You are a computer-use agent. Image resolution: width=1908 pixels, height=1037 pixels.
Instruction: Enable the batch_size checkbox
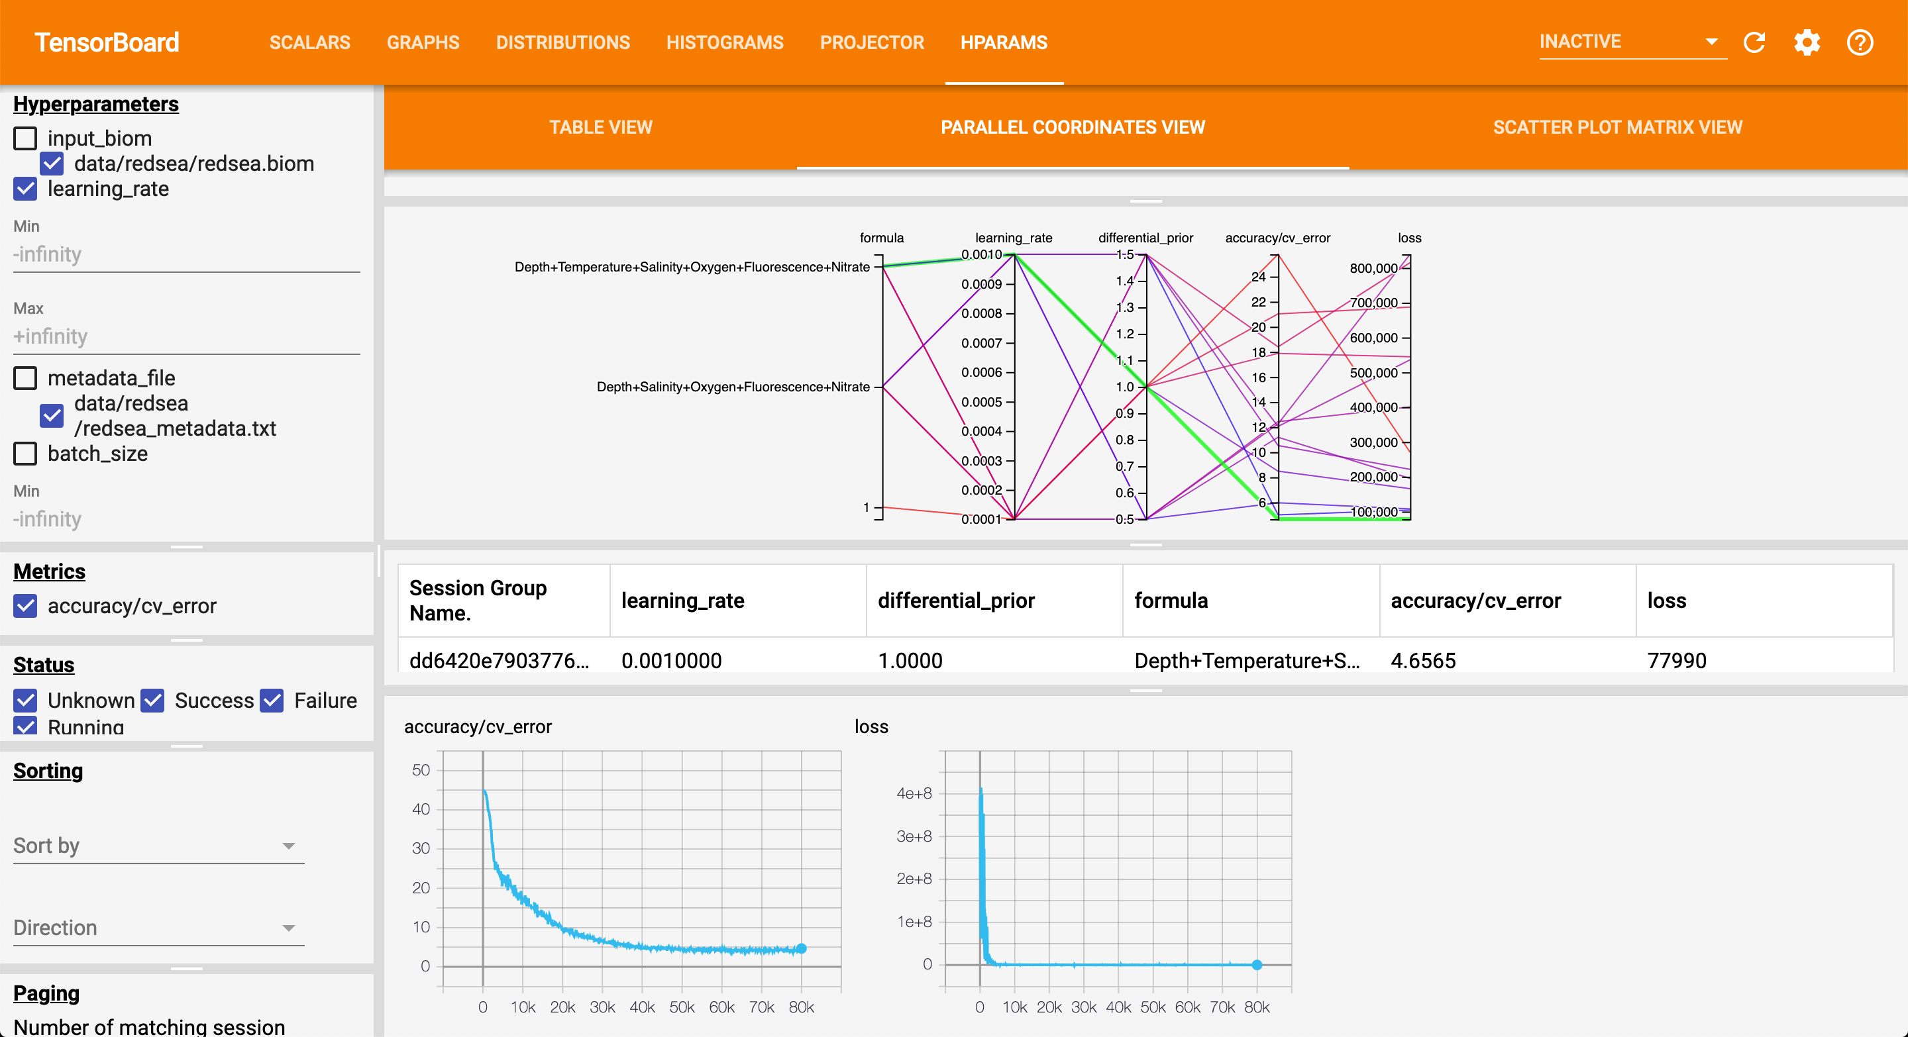[26, 454]
